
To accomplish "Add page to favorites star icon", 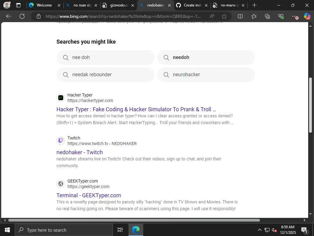I will click(224, 16).
